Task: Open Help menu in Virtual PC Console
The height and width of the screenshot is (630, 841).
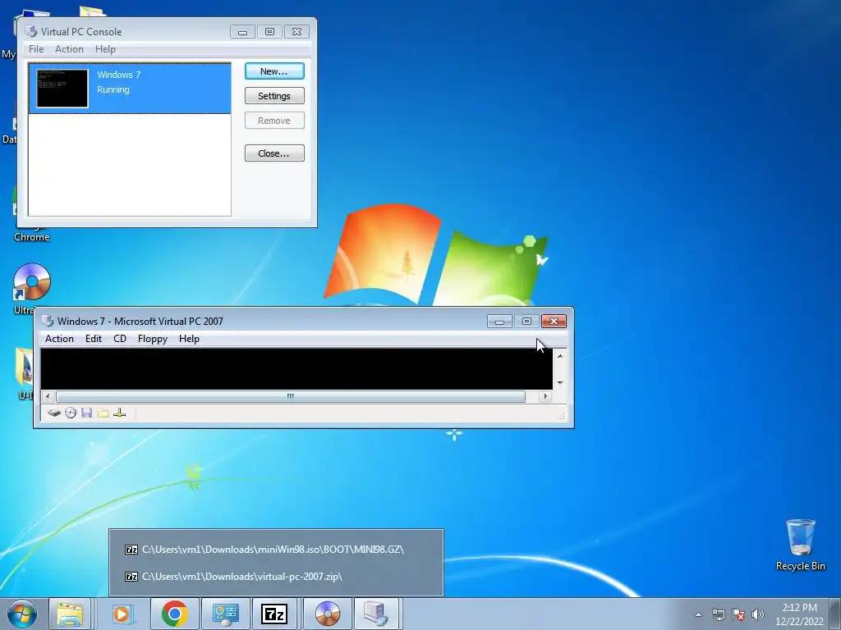Action: click(x=105, y=49)
